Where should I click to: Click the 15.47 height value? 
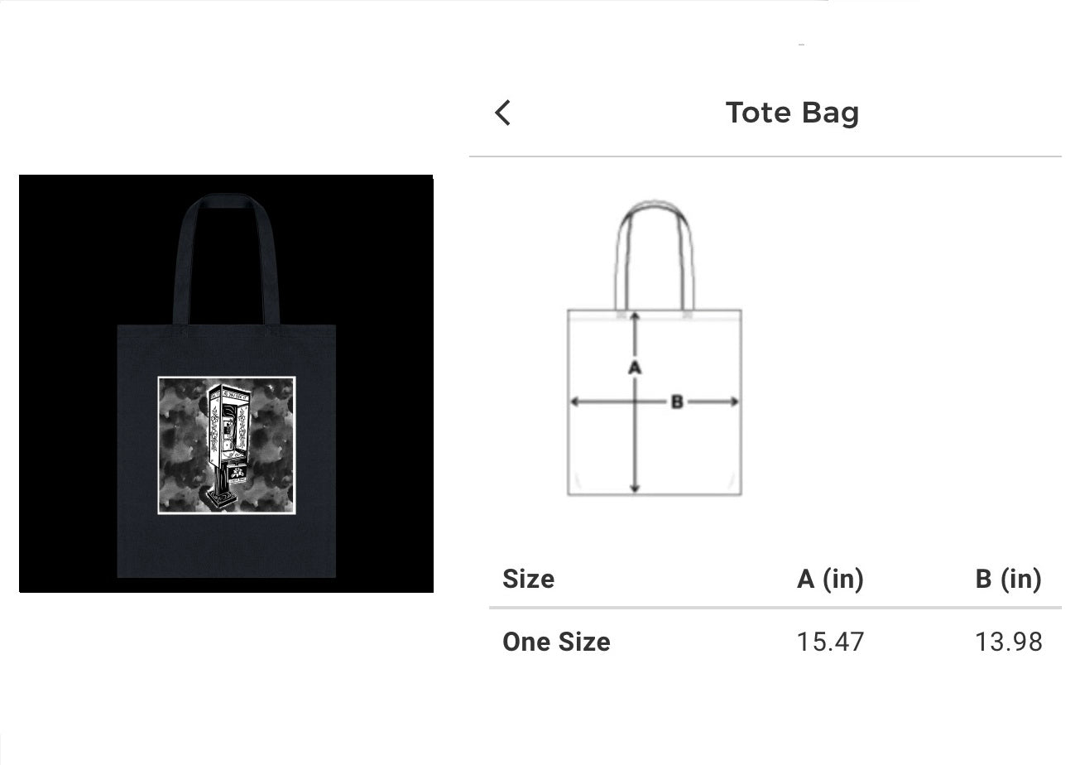tap(830, 642)
